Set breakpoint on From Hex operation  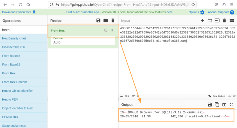point(112,30)
